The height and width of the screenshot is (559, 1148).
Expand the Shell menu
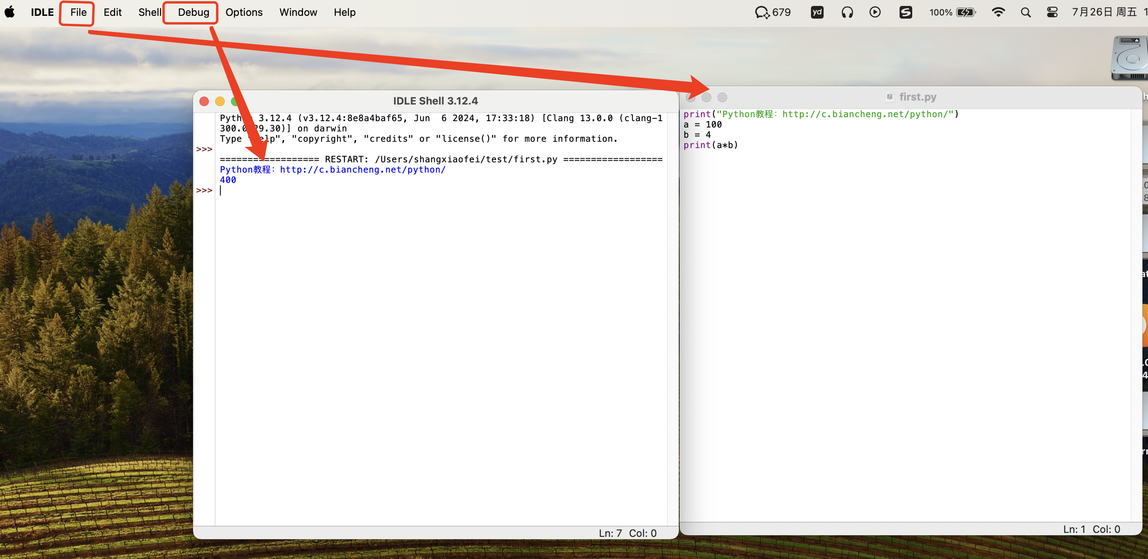(149, 12)
